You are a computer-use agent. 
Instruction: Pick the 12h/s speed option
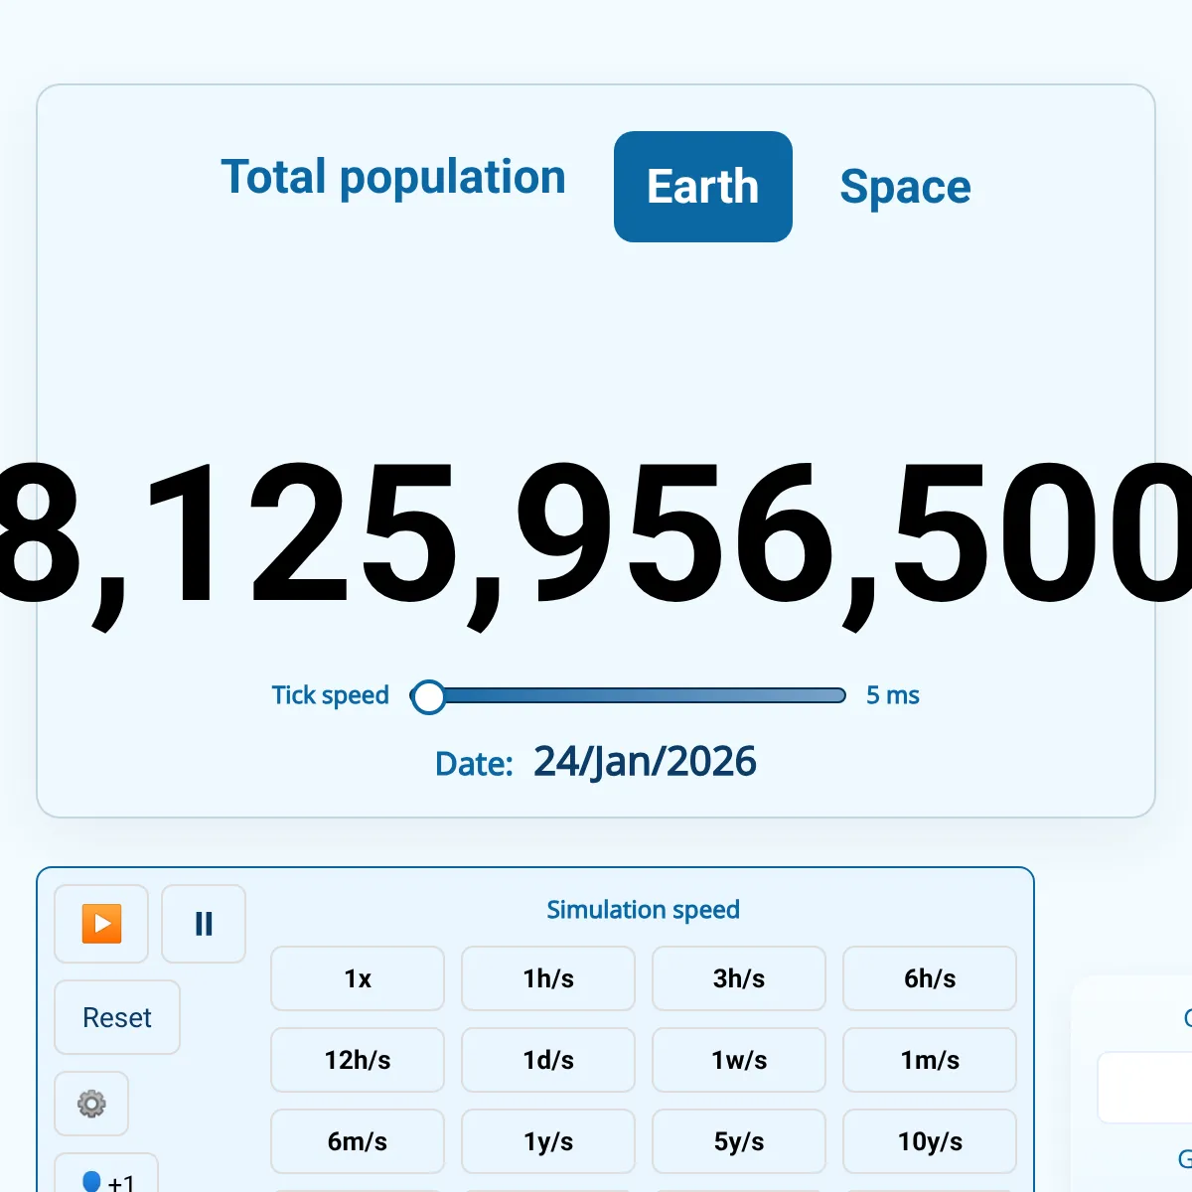pos(358,1060)
